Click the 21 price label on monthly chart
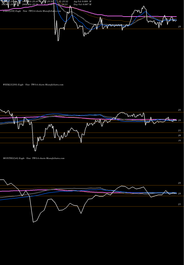Screen dimensions: 184x265 [x=179, y=204]
